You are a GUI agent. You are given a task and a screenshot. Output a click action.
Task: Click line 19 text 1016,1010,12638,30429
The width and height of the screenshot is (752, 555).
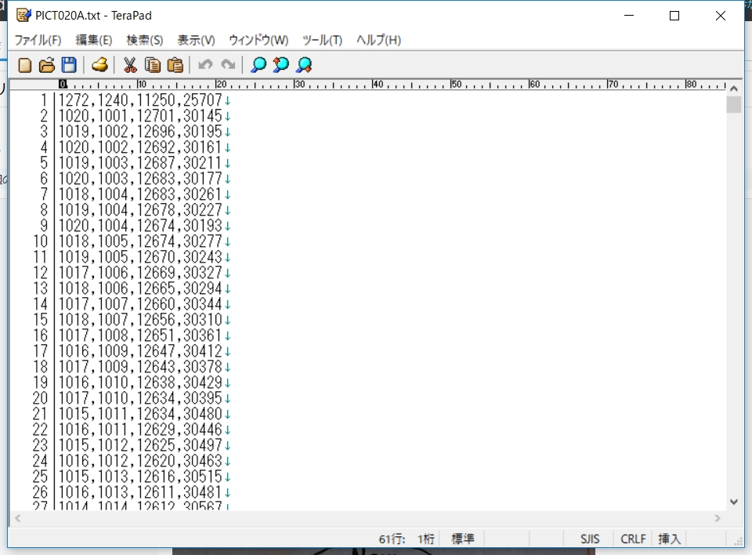(140, 383)
